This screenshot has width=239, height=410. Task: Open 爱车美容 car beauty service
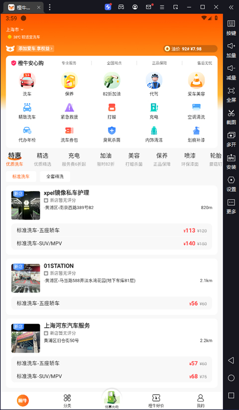coord(196,84)
